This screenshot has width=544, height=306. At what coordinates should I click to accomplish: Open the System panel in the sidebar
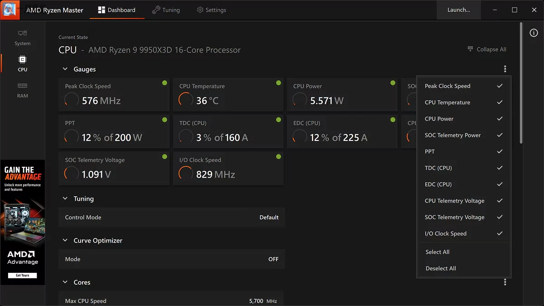[22, 38]
